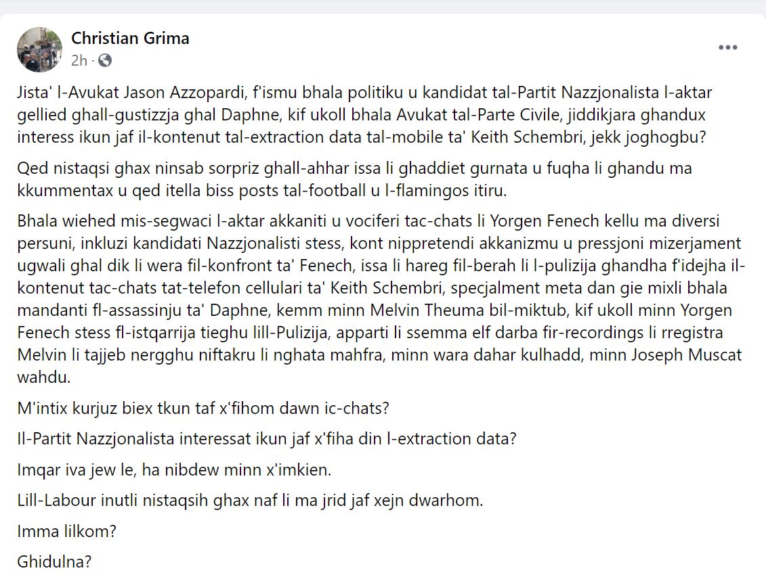Click the line "Imqar iva jew le"
The width and height of the screenshot is (766, 579).
click(174, 469)
